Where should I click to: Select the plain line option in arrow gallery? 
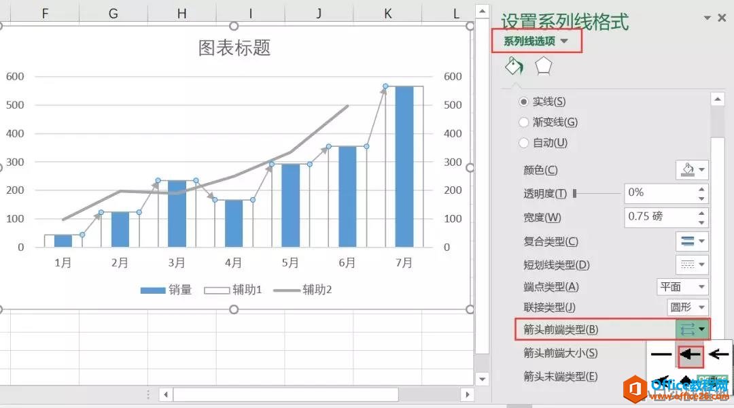click(x=661, y=354)
